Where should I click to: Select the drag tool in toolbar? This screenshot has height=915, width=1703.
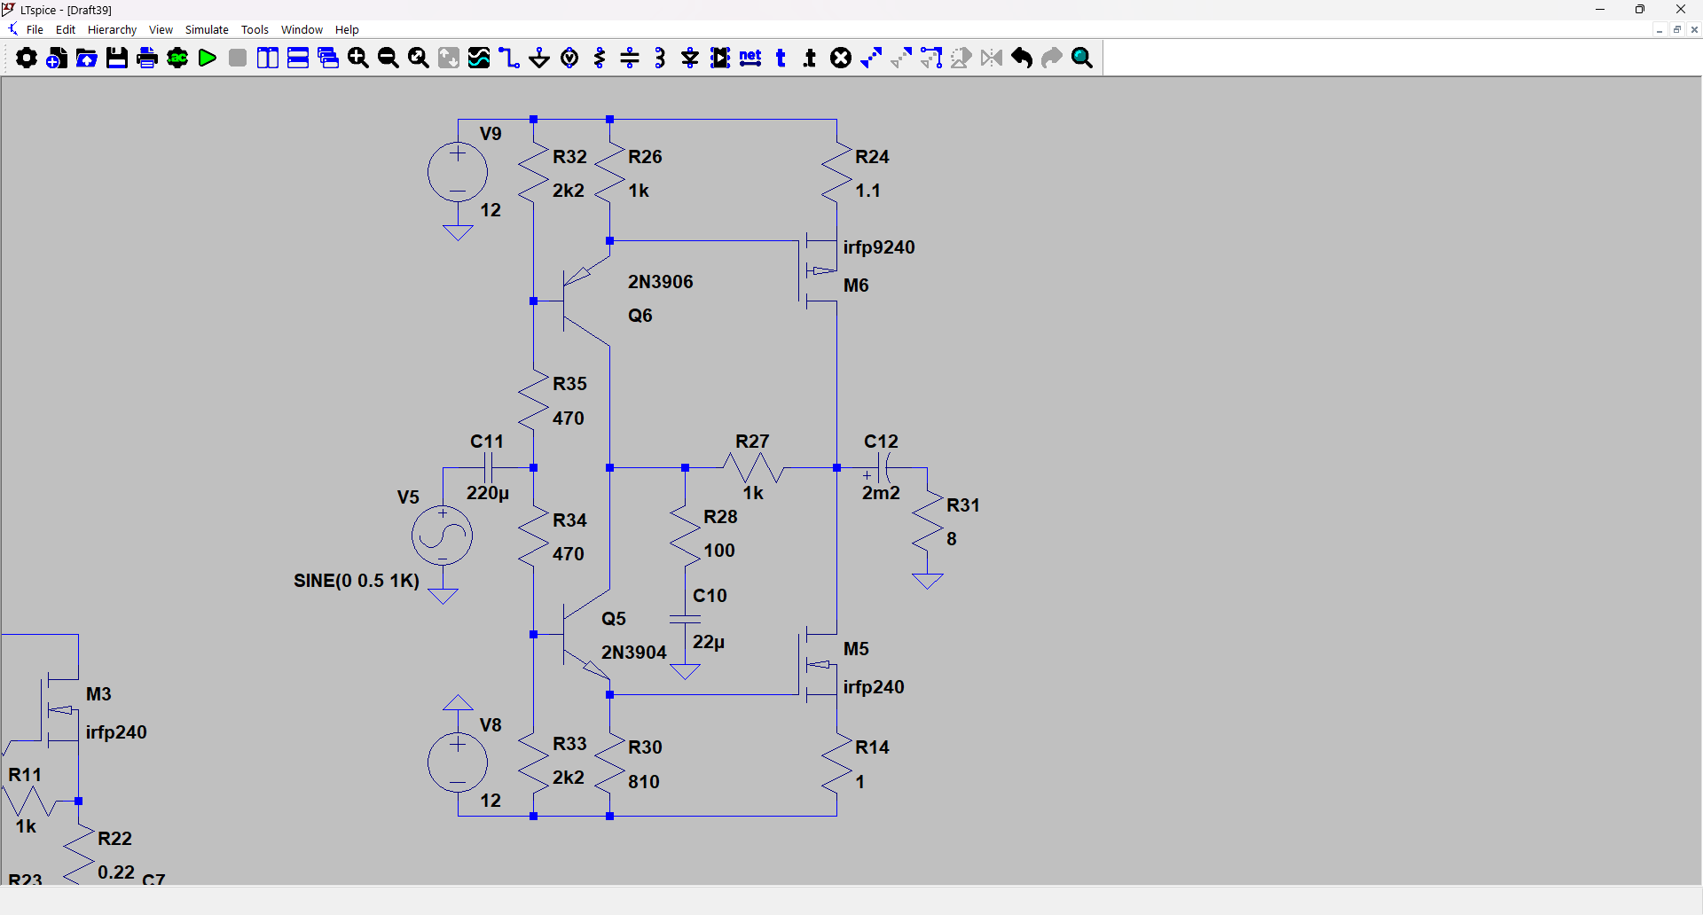[x=931, y=59]
